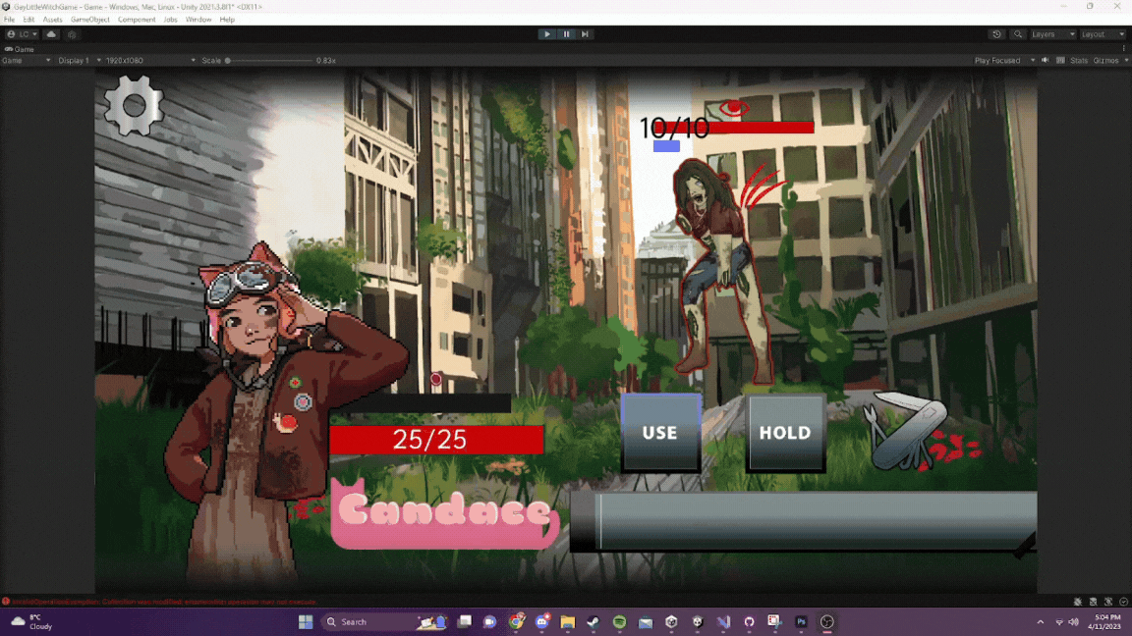The image size is (1132, 636).
Task: Click the gray dialogue text bar
Action: 804,522
